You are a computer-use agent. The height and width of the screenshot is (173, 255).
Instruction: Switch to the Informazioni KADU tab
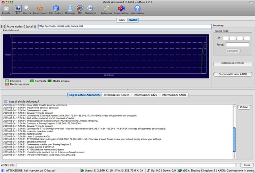pyautogui.click(x=174, y=95)
